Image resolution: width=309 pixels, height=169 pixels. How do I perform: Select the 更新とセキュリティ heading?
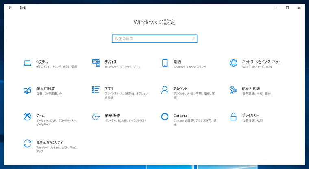tap(50, 142)
